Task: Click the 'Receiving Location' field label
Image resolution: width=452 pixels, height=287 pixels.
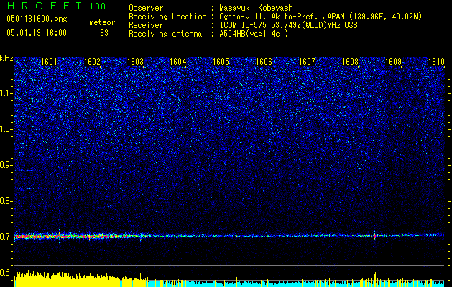Action: tap(167, 17)
